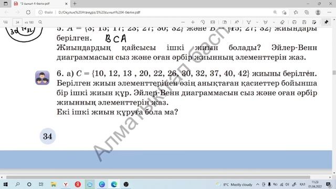Viewport: 336px width, 189px height.
Task: Open File Explorer from the taskbar
Action: [54, 184]
